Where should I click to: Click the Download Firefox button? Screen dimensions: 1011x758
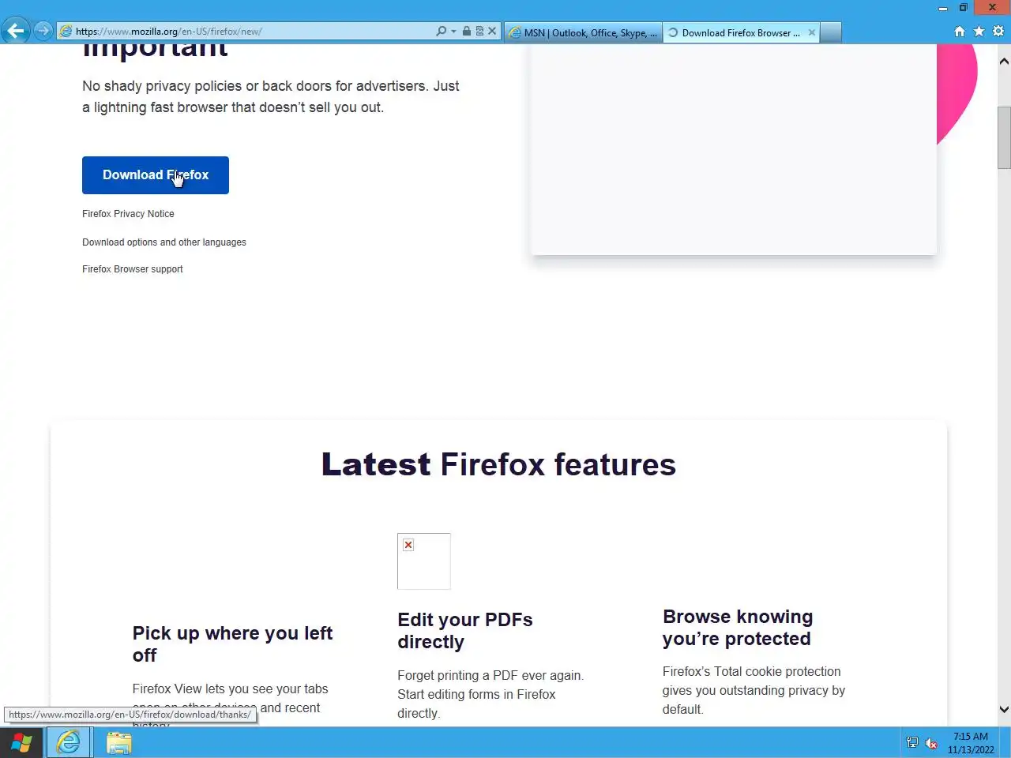click(x=156, y=175)
